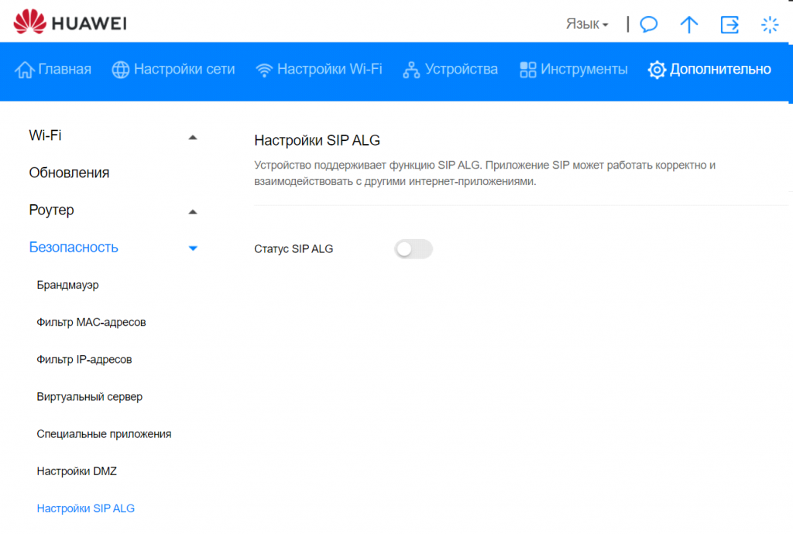Open the messages speech bubble icon
This screenshot has width=793, height=534.
[649, 25]
